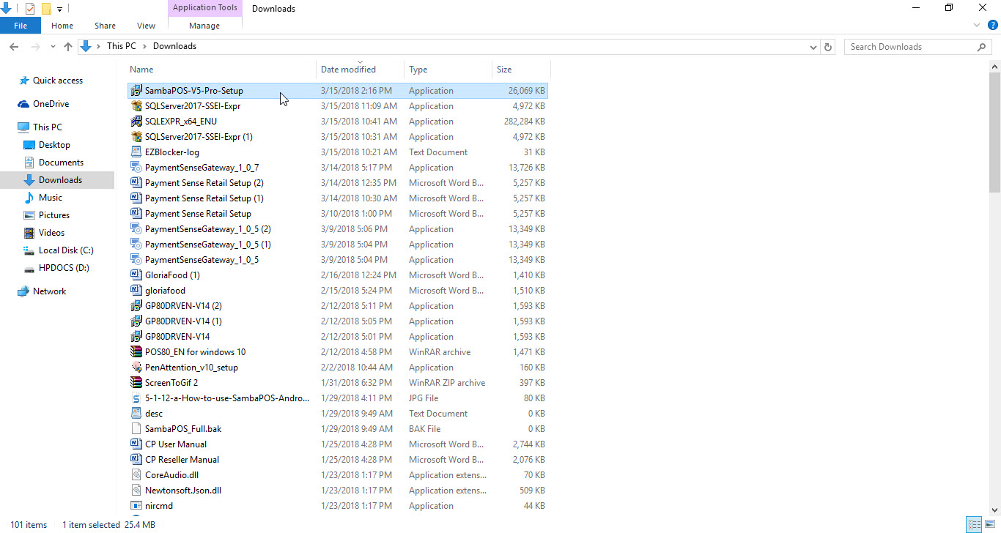Switch to the Large icons view toggle
Viewport: 1001px width, 533px height.
point(989,524)
